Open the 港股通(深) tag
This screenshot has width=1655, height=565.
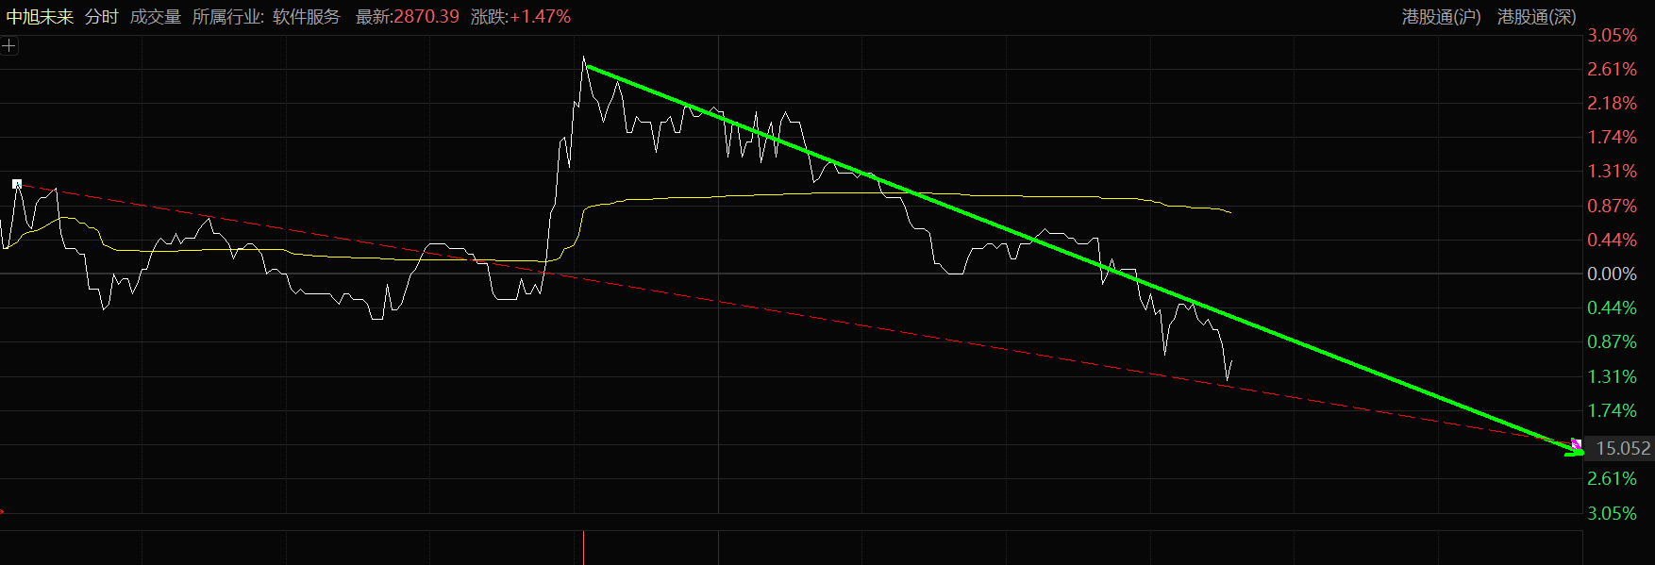pos(1537,17)
